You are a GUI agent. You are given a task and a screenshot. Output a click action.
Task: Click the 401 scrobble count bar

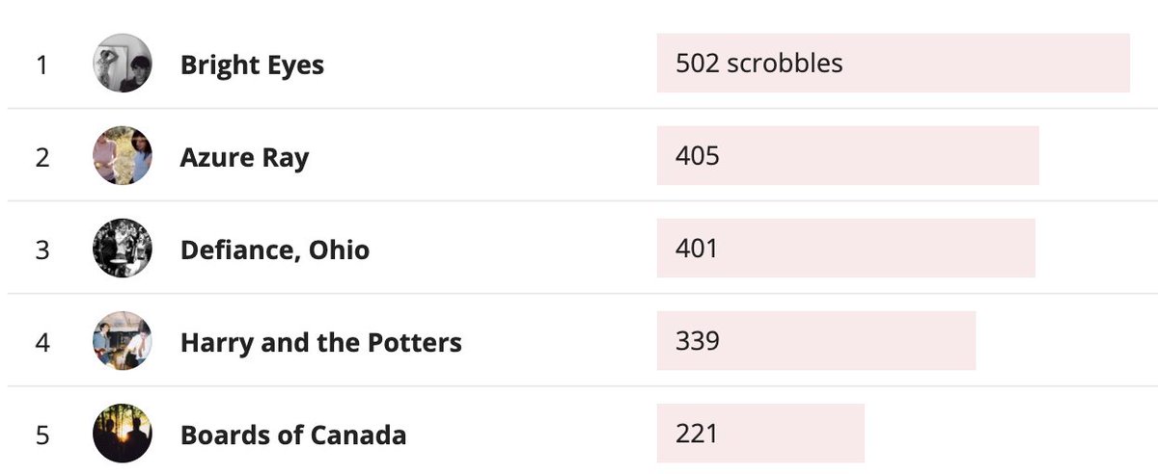coord(845,249)
